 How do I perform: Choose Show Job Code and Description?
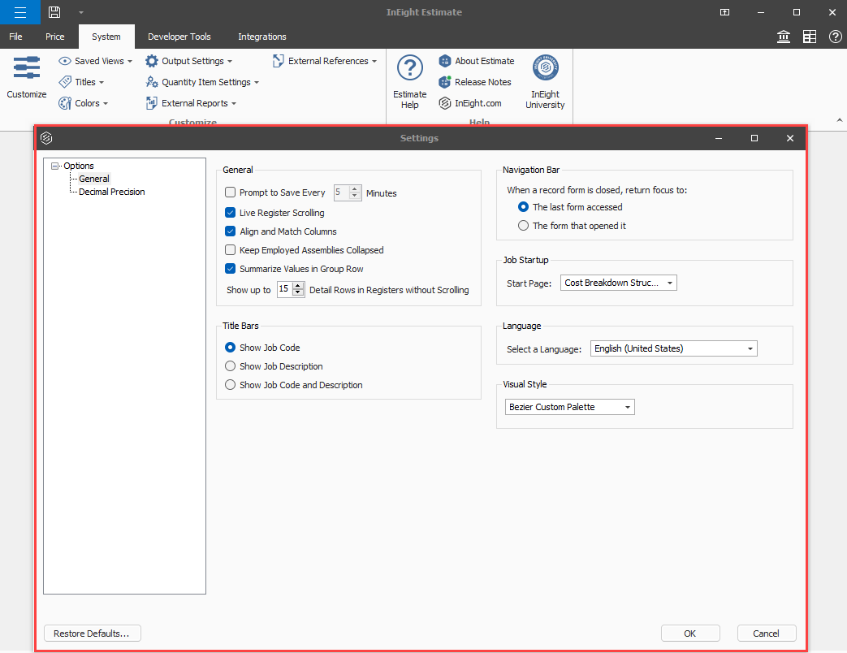click(x=230, y=384)
